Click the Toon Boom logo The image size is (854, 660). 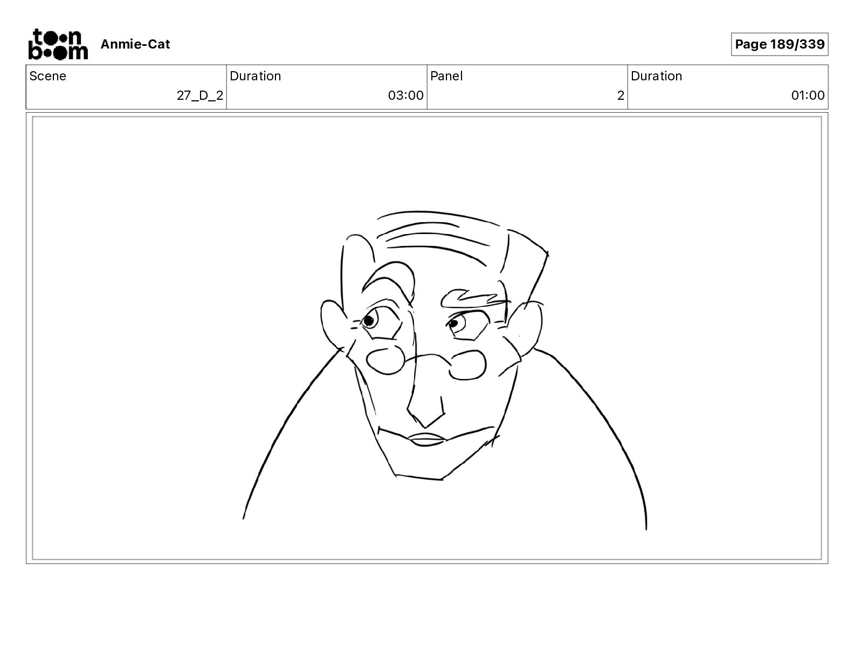coord(58,44)
